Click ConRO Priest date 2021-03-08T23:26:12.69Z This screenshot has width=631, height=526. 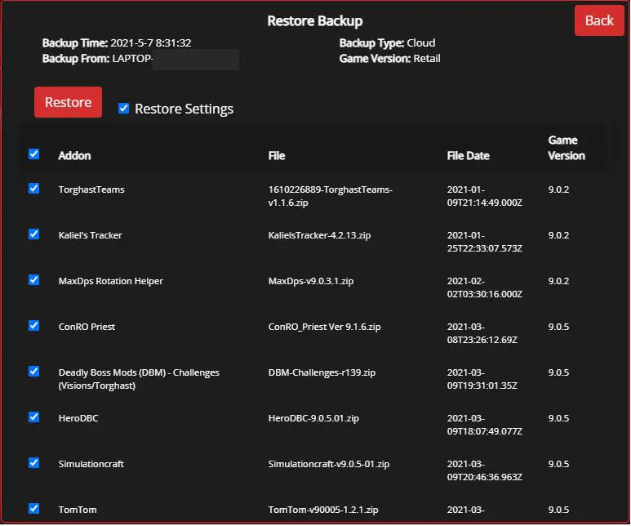click(482, 333)
